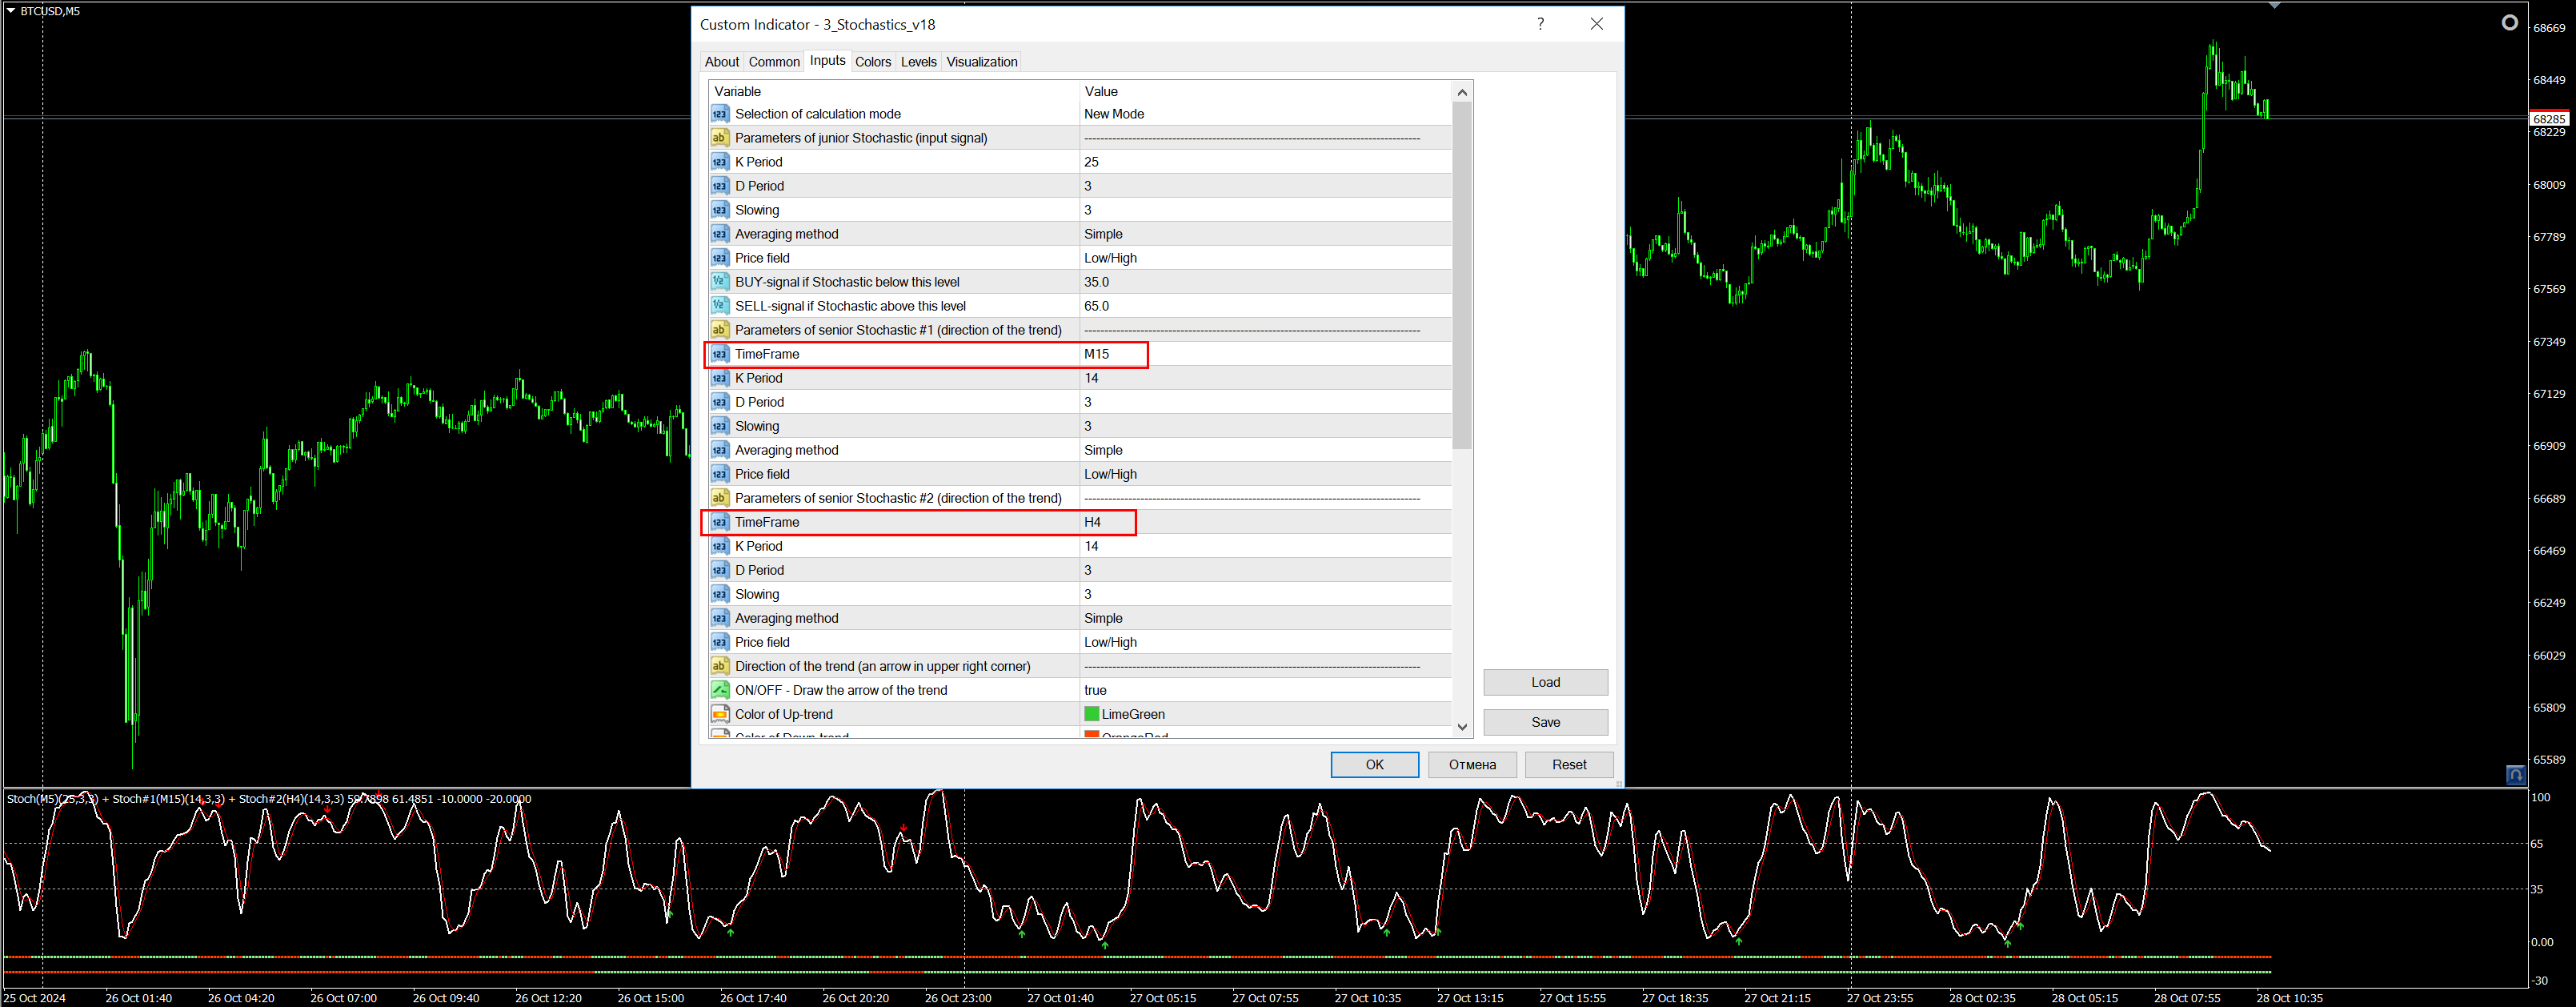
Task: Toggle the 'true' value for Draw the arrow
Action: tap(1095, 690)
